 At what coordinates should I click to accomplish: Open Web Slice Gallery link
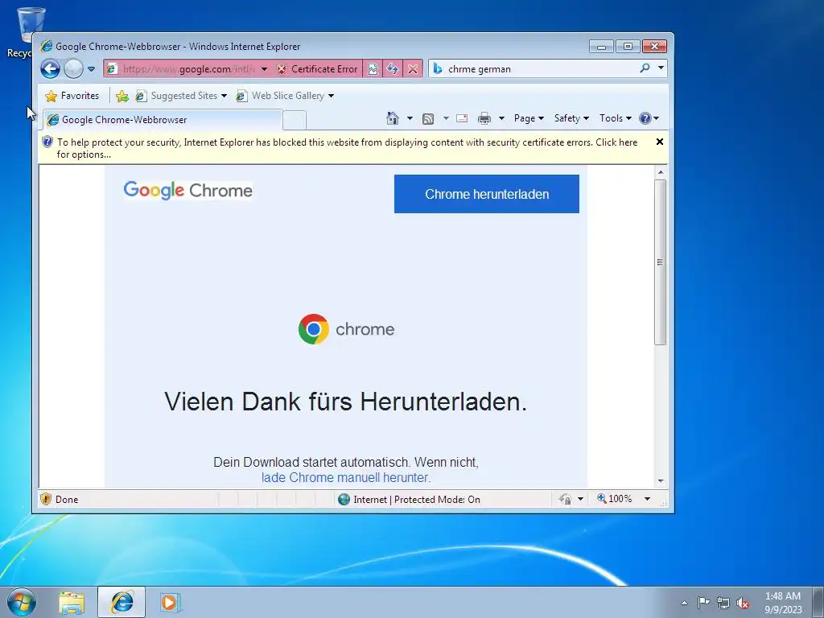(286, 96)
